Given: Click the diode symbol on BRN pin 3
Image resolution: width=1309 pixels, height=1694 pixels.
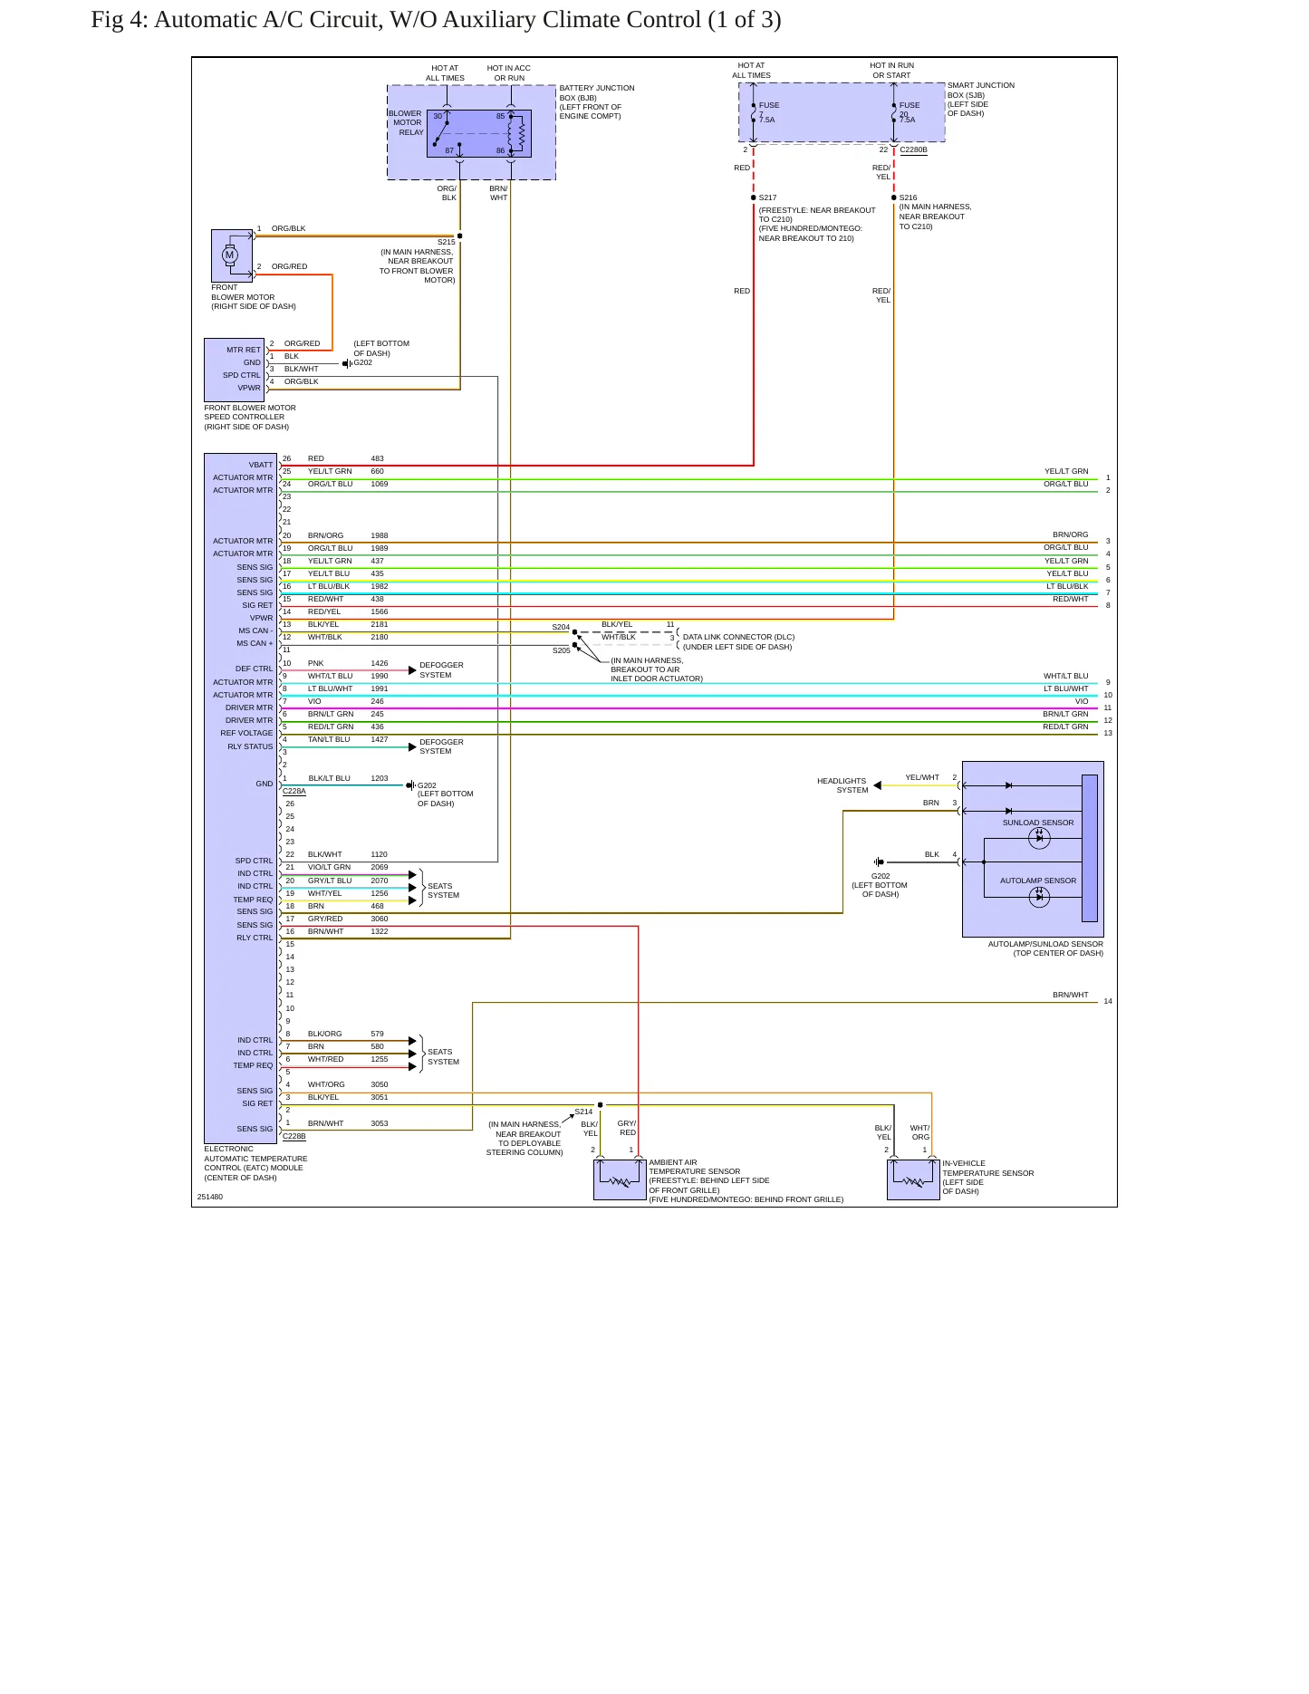Looking at the screenshot, I should [x=1008, y=811].
